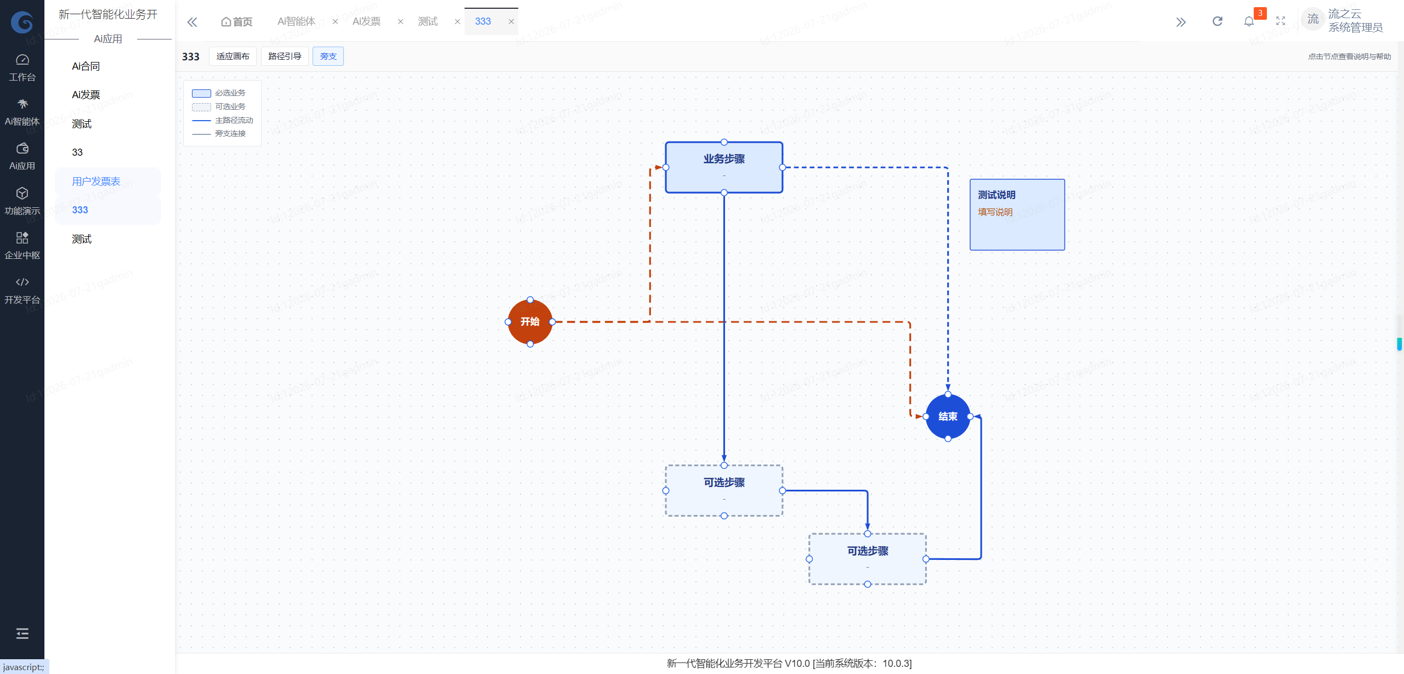The height and width of the screenshot is (674, 1404).
Task: Select the 可选步骤 node nearest the bottom
Action: click(x=868, y=559)
